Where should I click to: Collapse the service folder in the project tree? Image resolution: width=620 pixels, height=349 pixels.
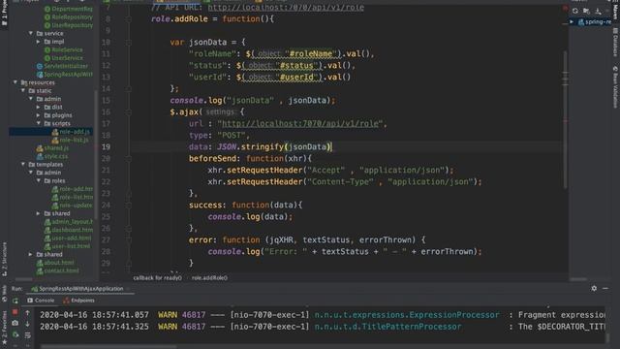click(31, 33)
